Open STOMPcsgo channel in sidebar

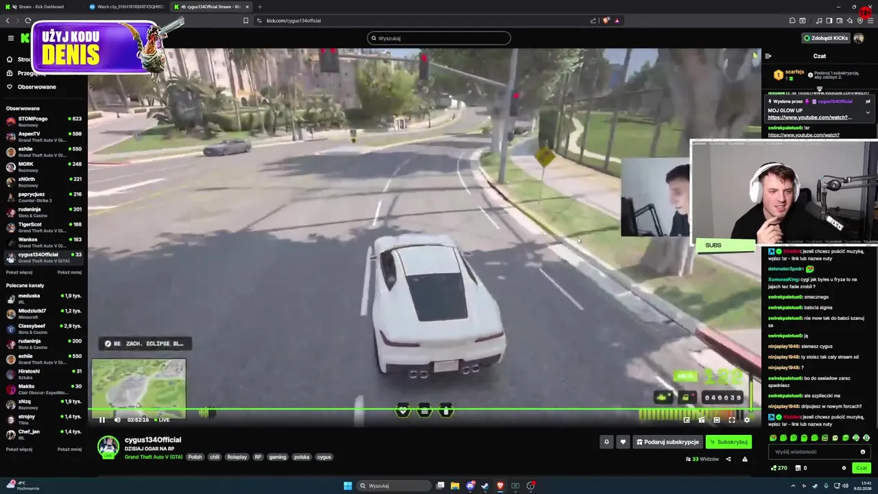(43, 121)
